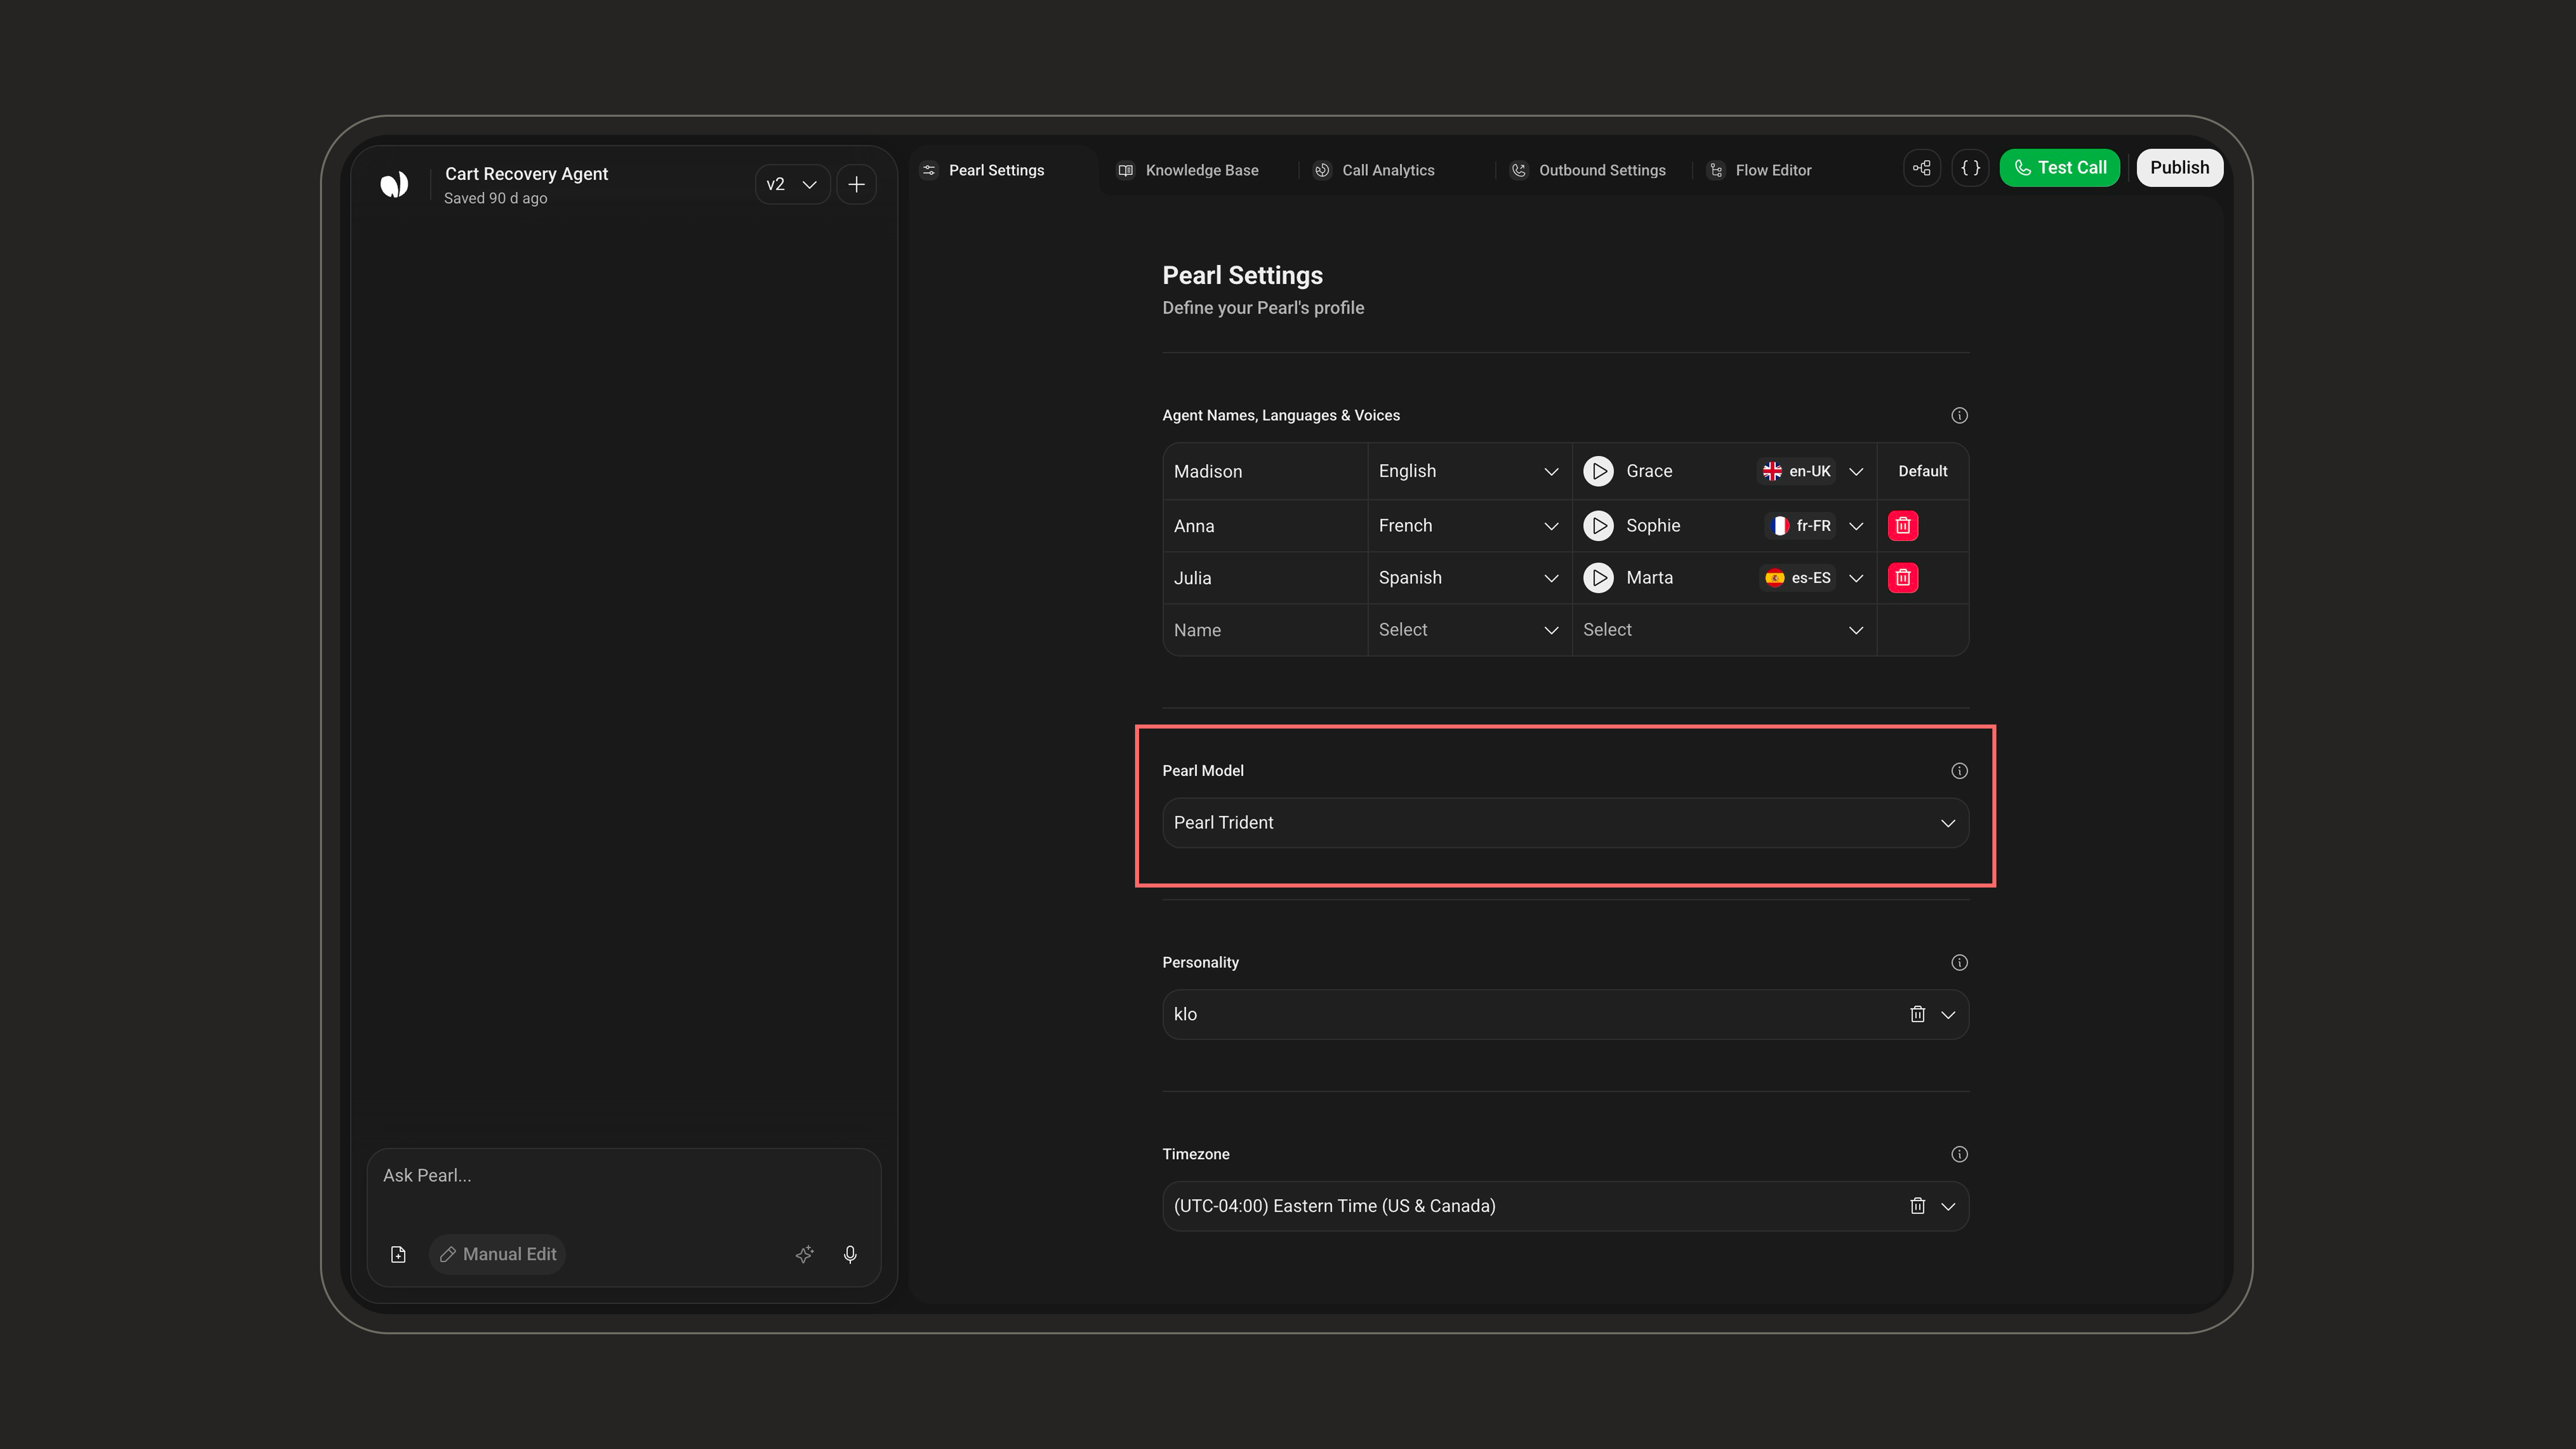The image size is (2576, 1449).
Task: Click the Default label on Madison row
Action: point(1922,471)
